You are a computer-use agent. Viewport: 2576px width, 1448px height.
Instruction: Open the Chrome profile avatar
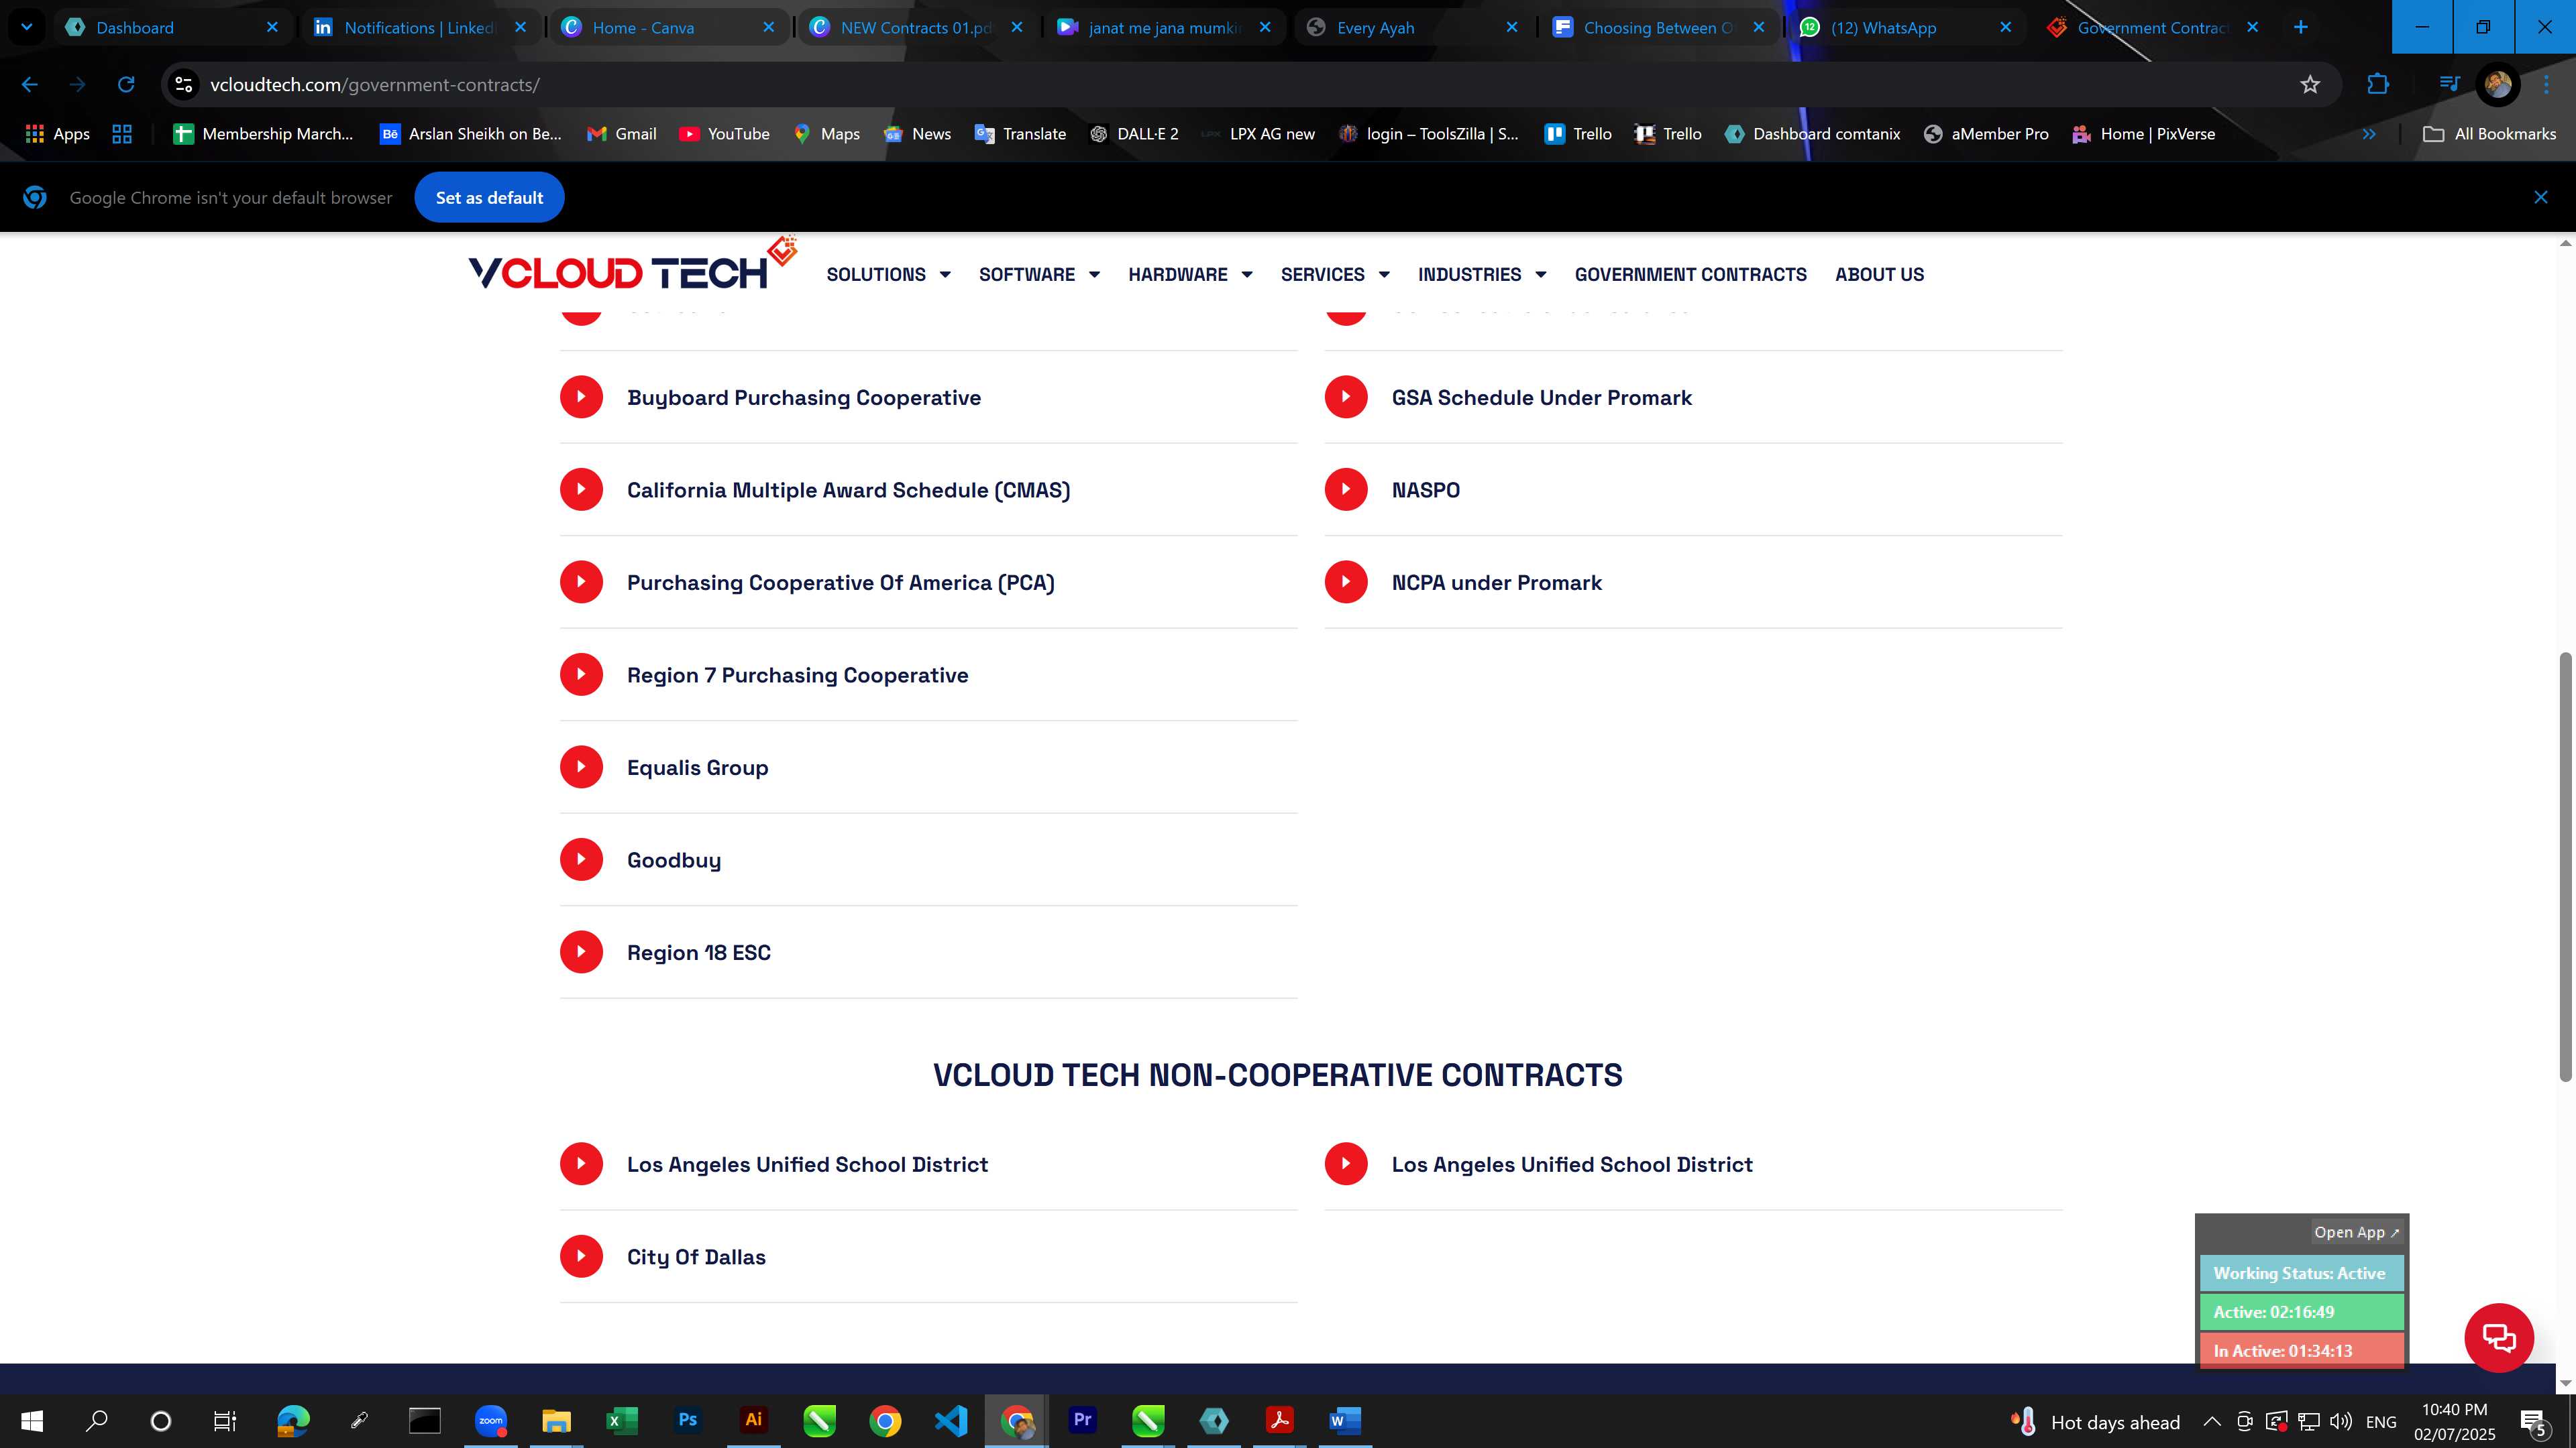click(2498, 85)
